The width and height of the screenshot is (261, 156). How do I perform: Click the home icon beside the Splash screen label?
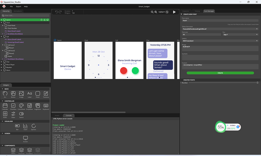coord(55,40)
